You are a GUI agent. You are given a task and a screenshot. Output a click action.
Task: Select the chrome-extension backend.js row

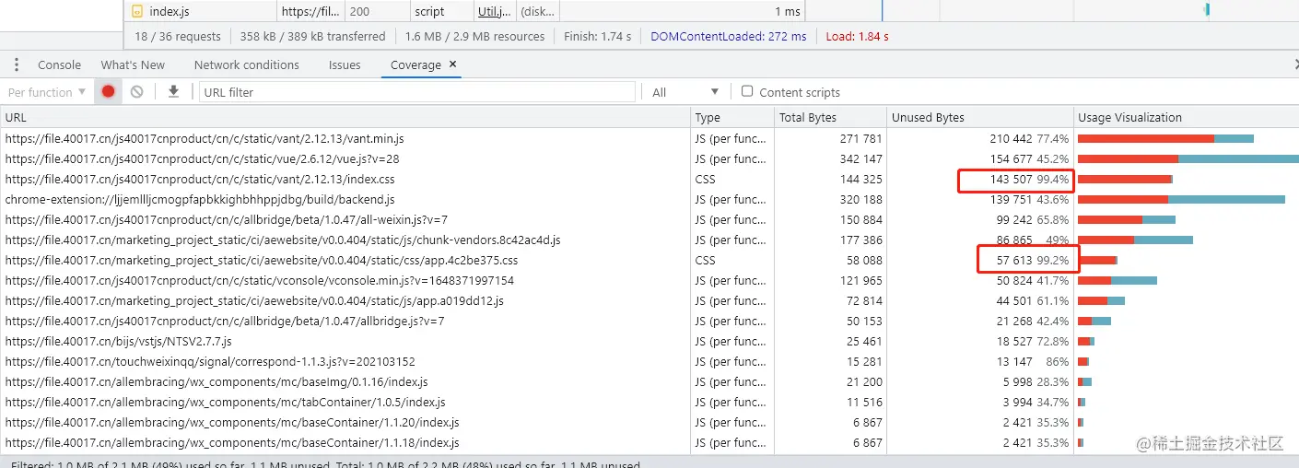click(x=649, y=199)
